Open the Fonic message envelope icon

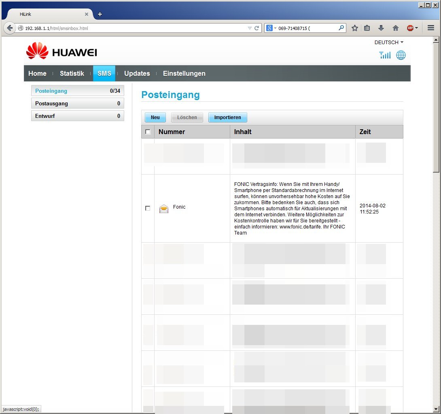pyautogui.click(x=164, y=209)
